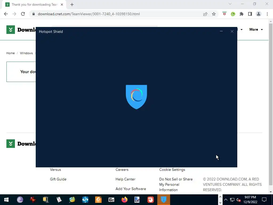273x205 pixels.
Task: Click the muted volume tray icon
Action: [x=239, y=200]
